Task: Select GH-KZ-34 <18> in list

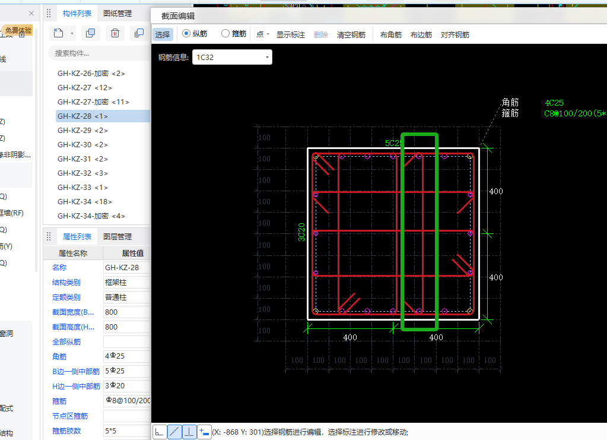Action: pos(85,202)
